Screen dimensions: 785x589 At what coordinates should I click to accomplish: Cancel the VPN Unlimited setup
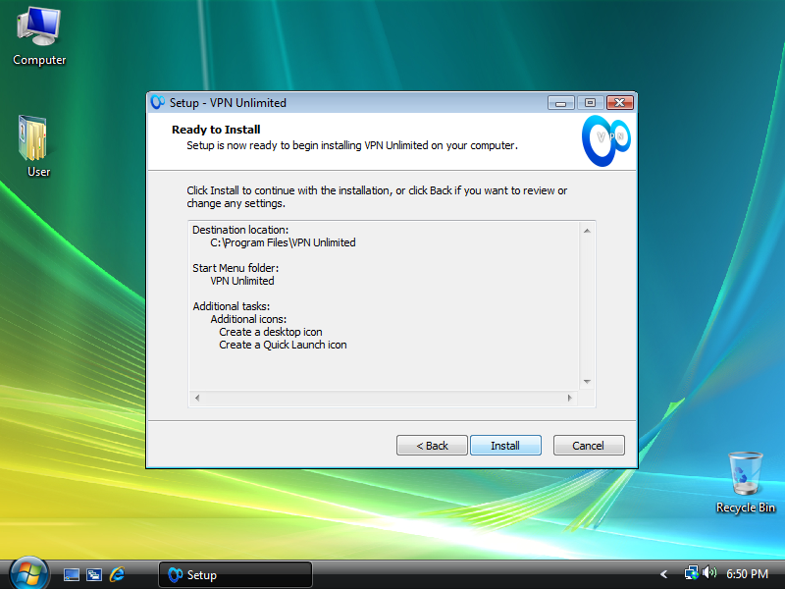[x=589, y=446]
